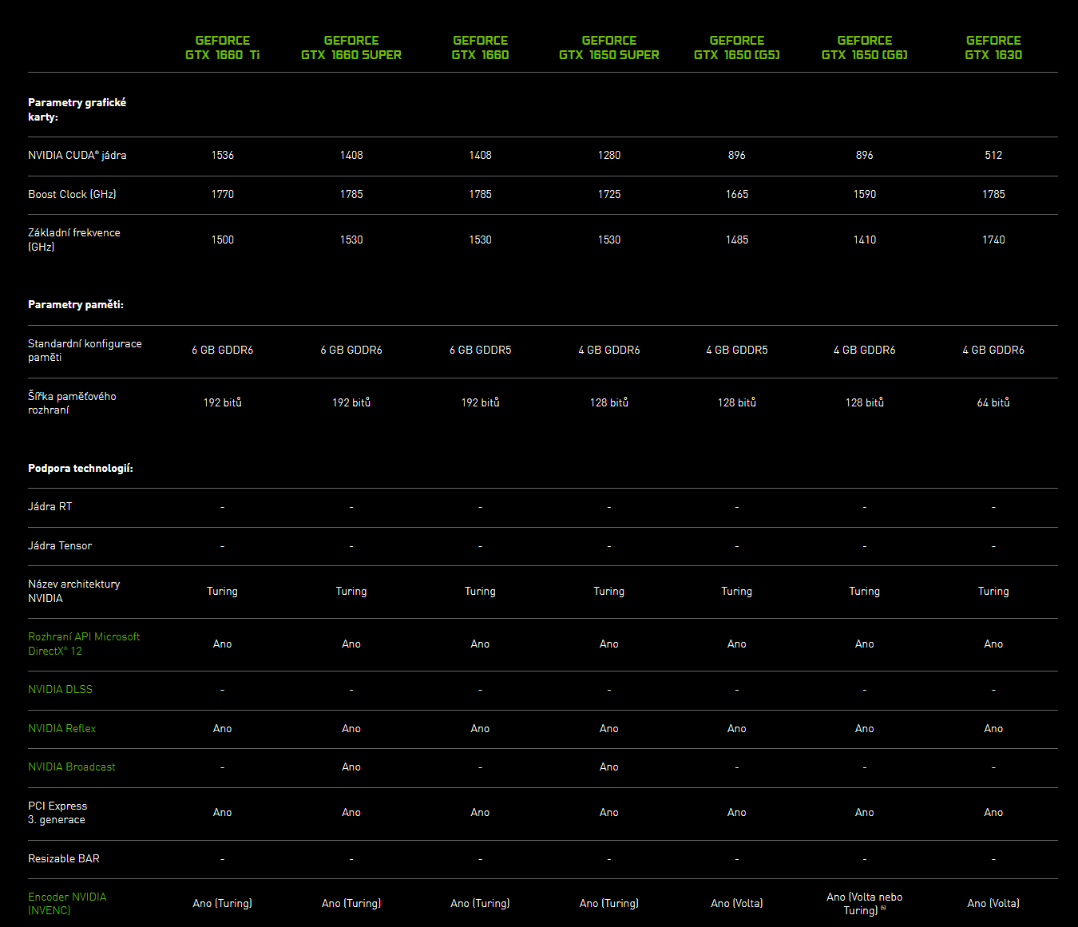Open the GeForce GTX 1660 Ti column header
The width and height of the screenshot is (1078, 927).
[x=223, y=48]
